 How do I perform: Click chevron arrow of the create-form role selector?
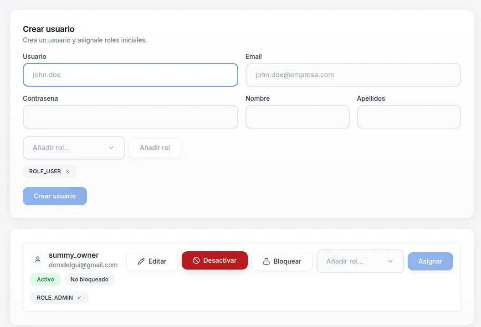click(x=111, y=148)
